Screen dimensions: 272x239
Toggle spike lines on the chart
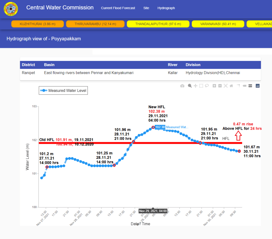pyautogui.click(x=239, y=86)
